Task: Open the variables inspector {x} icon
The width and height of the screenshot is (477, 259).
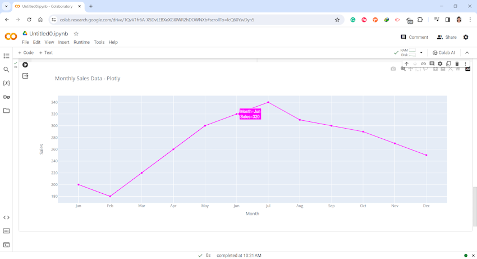Action: click(6, 83)
